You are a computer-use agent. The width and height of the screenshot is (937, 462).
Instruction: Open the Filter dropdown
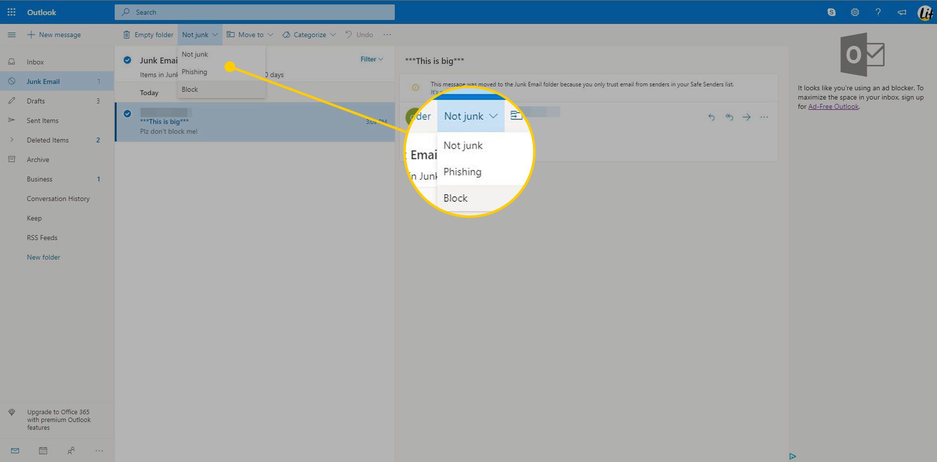[372, 59]
